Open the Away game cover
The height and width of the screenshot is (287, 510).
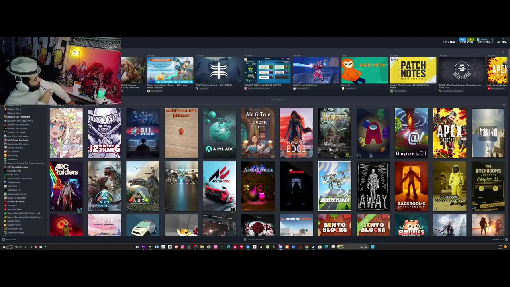click(373, 186)
